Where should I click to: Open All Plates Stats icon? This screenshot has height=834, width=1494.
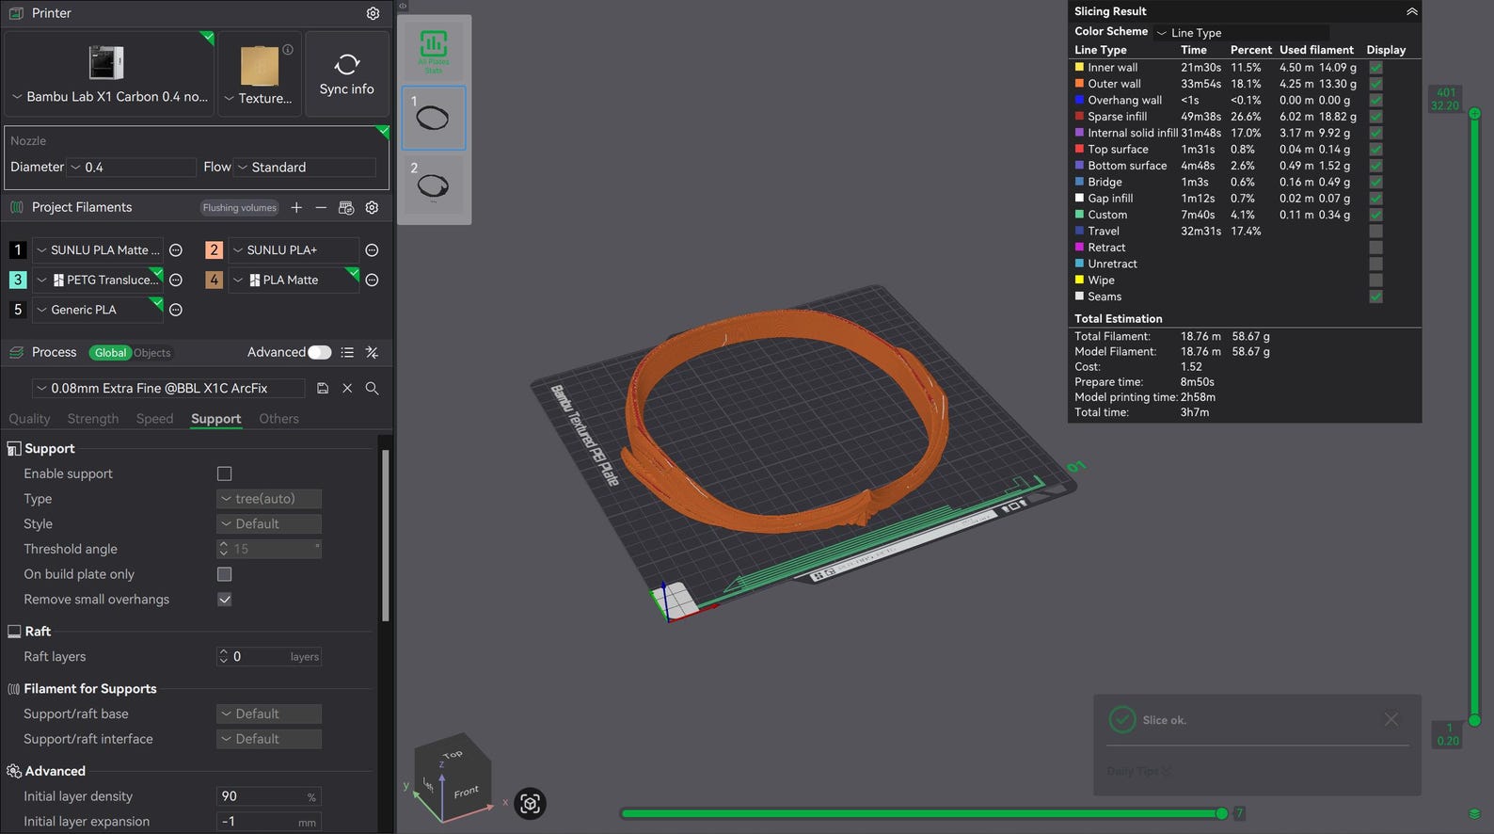coord(433,51)
